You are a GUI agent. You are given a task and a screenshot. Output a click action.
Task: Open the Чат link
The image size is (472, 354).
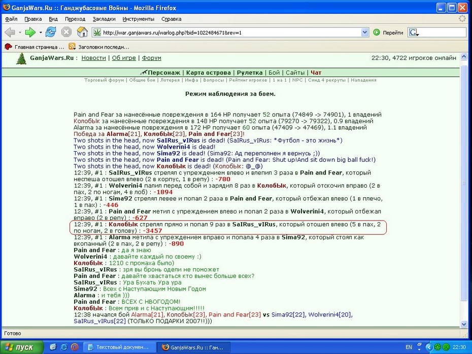pos(316,73)
